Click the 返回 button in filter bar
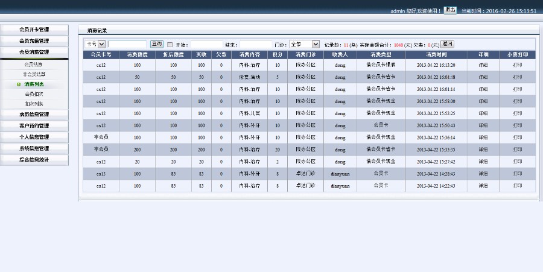The width and height of the screenshot is (543, 272). pyautogui.click(x=447, y=44)
